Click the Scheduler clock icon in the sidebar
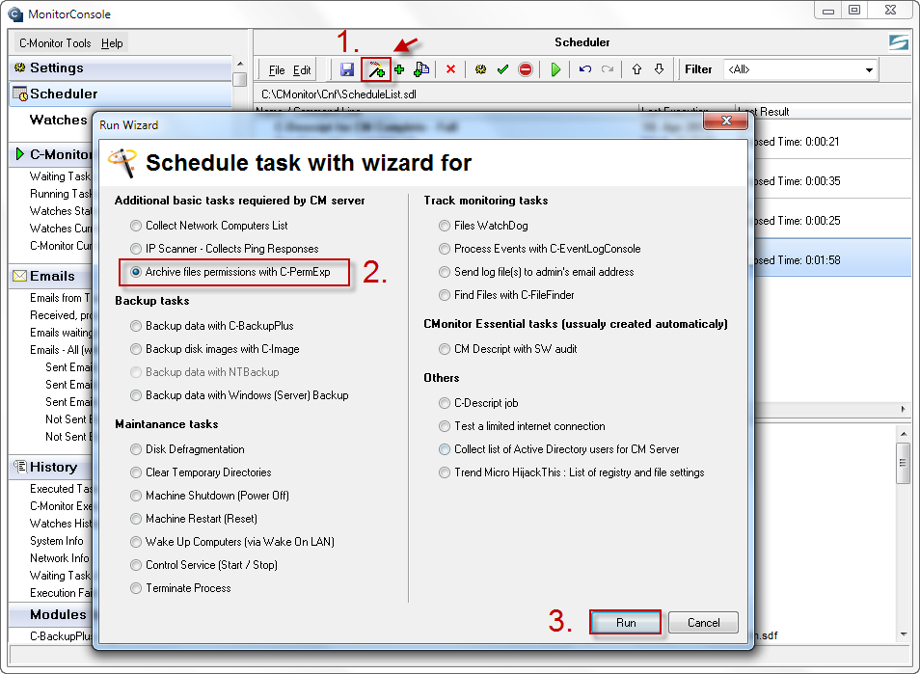This screenshot has height=674, width=920. 20,94
